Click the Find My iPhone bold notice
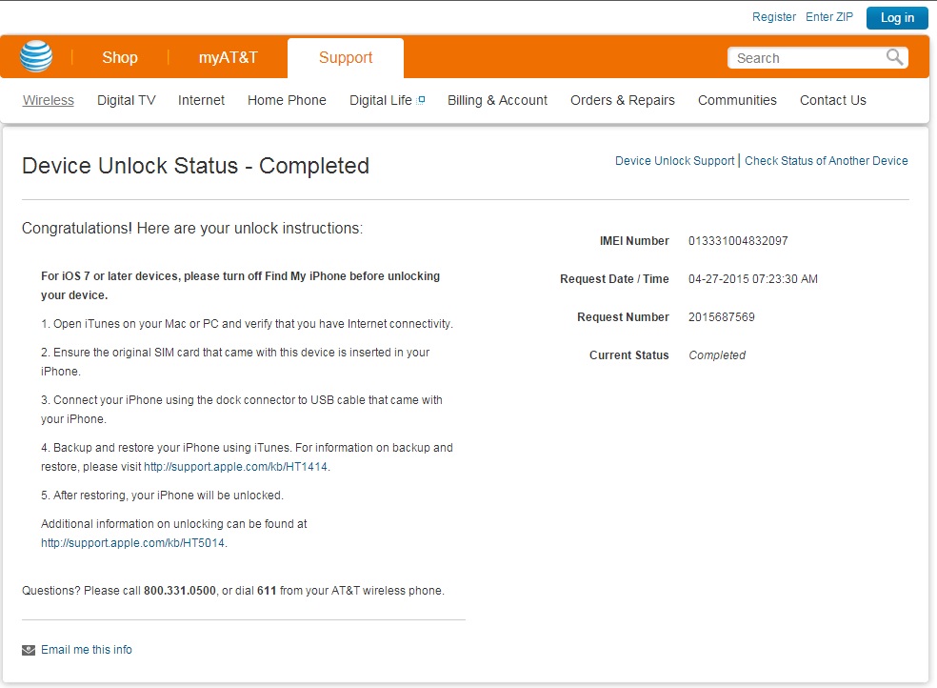 click(240, 286)
